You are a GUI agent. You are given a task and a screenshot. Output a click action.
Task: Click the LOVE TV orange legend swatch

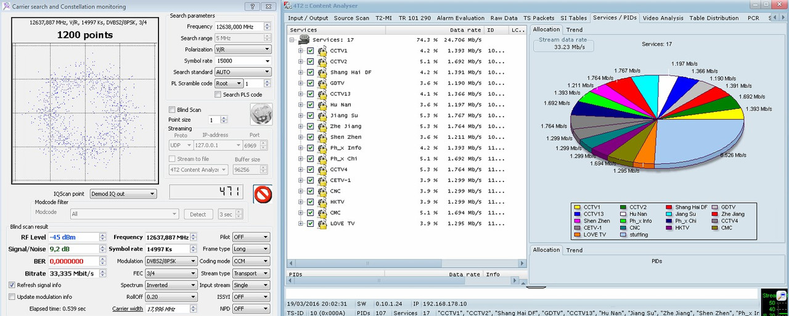pyautogui.click(x=578, y=235)
